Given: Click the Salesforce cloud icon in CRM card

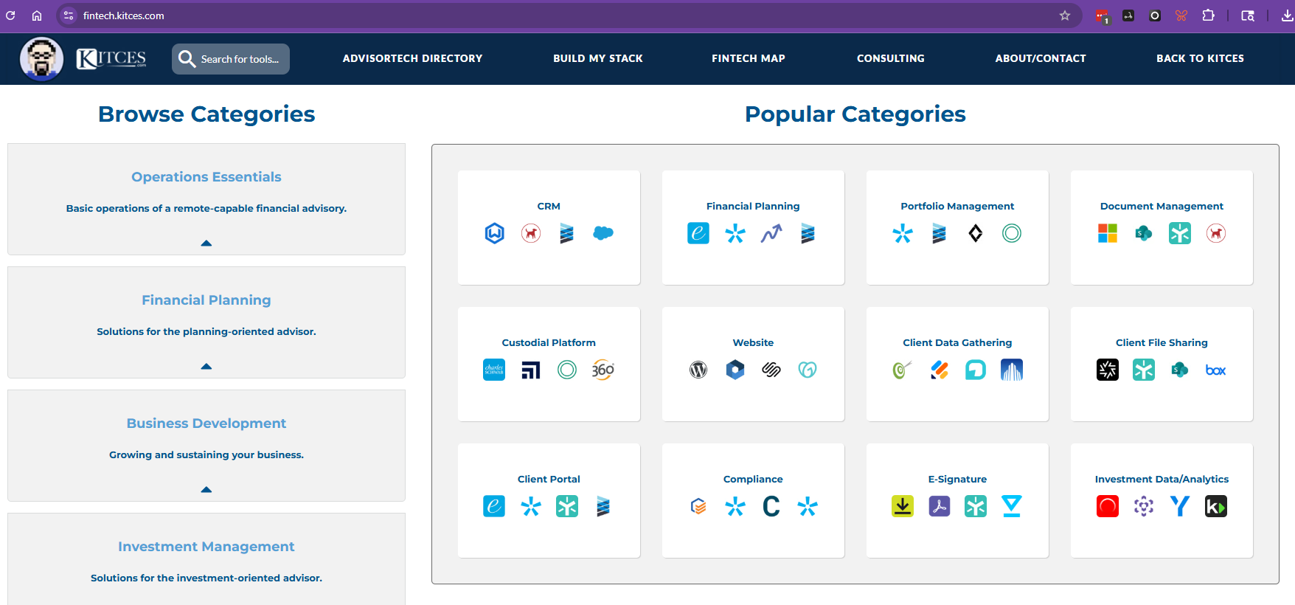Looking at the screenshot, I should (603, 233).
